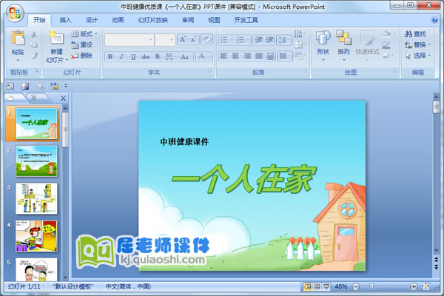Image resolution: width=444 pixels, height=296 pixels.
Task: Click the zoom slider handle
Action: [x=371, y=286]
